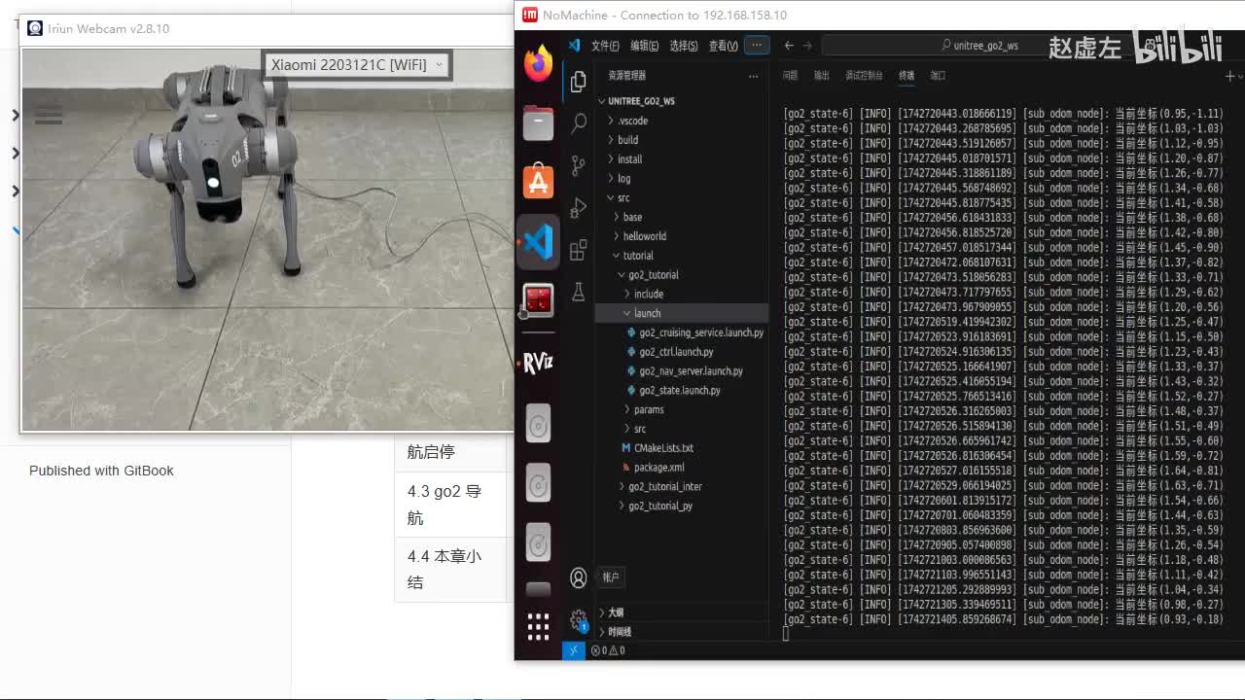Viewport: 1245px width, 700px height.
Task: Launch Ubuntu Software from the dock
Action: coord(538,182)
